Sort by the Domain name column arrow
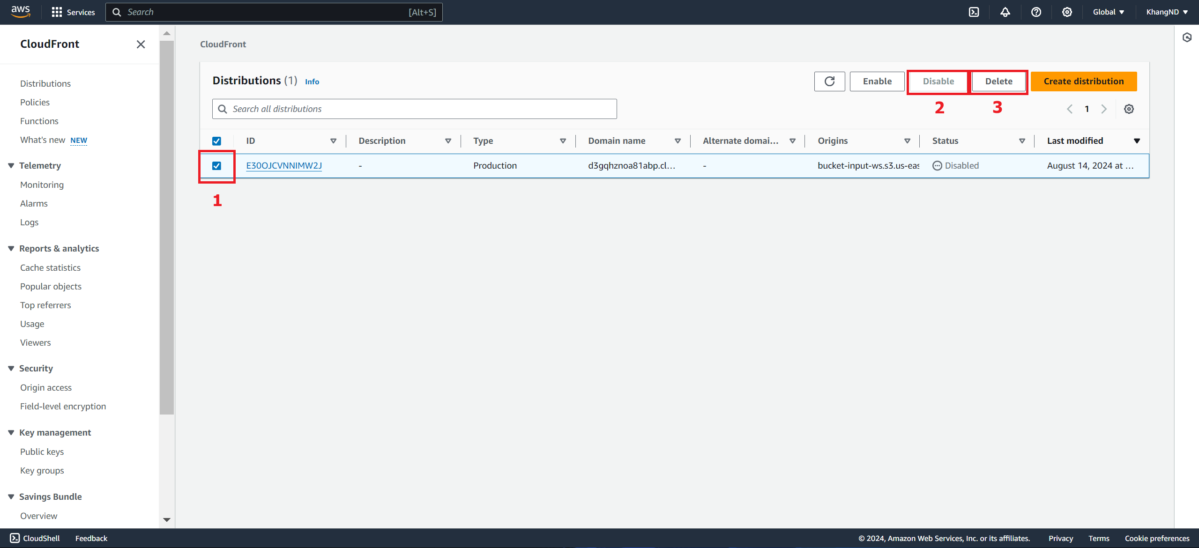The width and height of the screenshot is (1199, 548). 678,141
